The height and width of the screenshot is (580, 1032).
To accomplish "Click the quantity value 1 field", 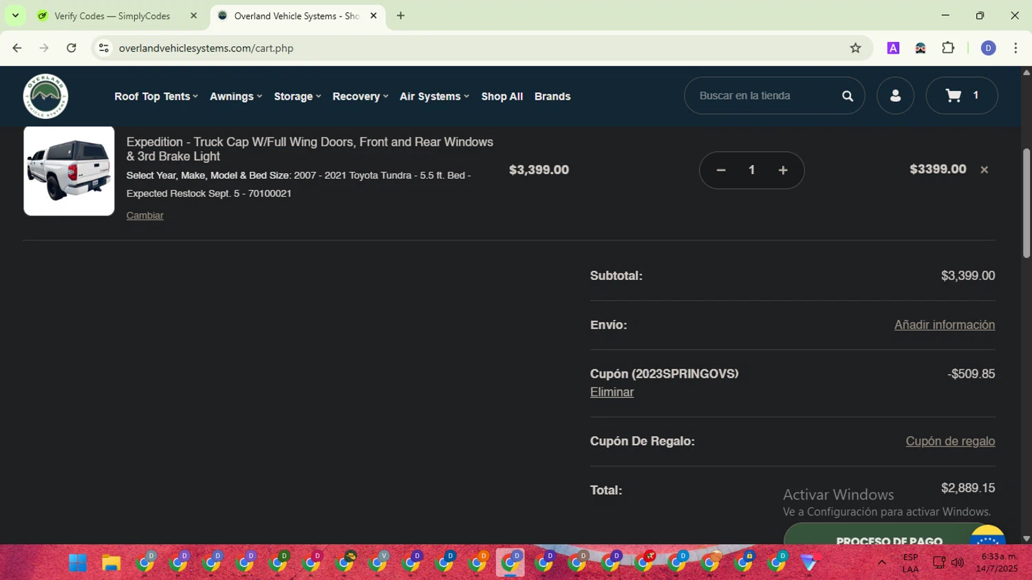I will point(752,170).
